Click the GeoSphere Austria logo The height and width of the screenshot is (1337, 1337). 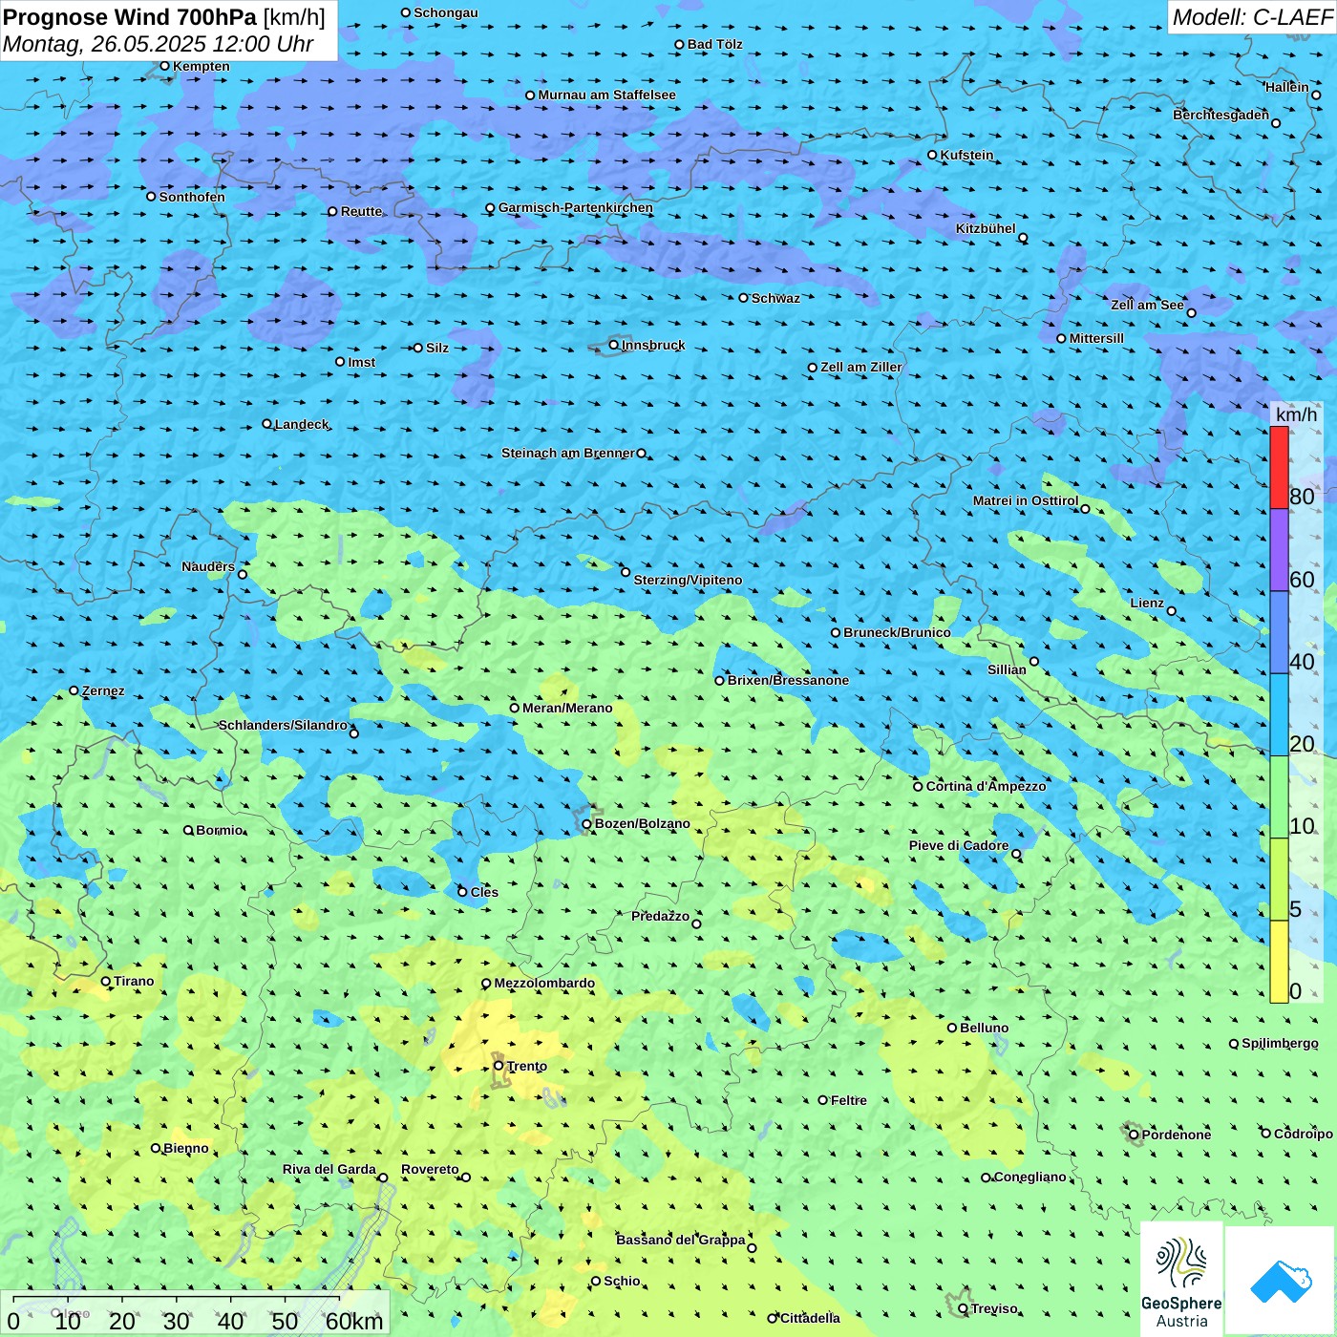coord(1181,1278)
